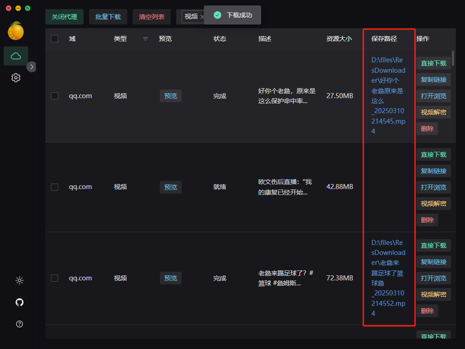Check the first qq.com row checkbox
The width and height of the screenshot is (465, 349).
point(54,96)
